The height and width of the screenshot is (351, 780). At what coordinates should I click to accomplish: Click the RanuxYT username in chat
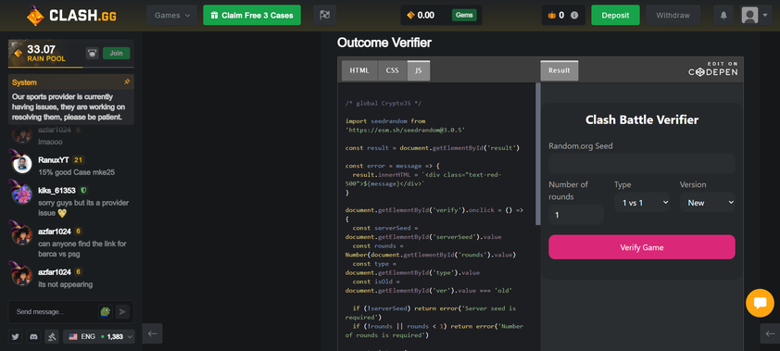(53, 160)
